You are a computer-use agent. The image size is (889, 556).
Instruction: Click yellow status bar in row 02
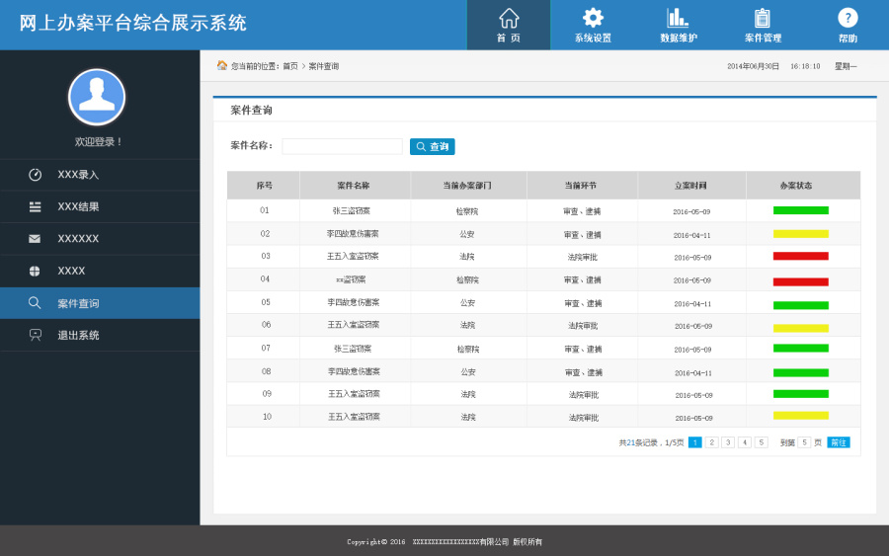coord(800,233)
